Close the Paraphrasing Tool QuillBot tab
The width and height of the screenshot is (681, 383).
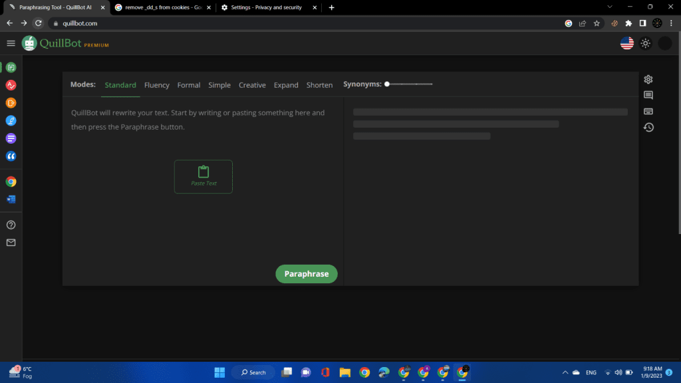103,7
